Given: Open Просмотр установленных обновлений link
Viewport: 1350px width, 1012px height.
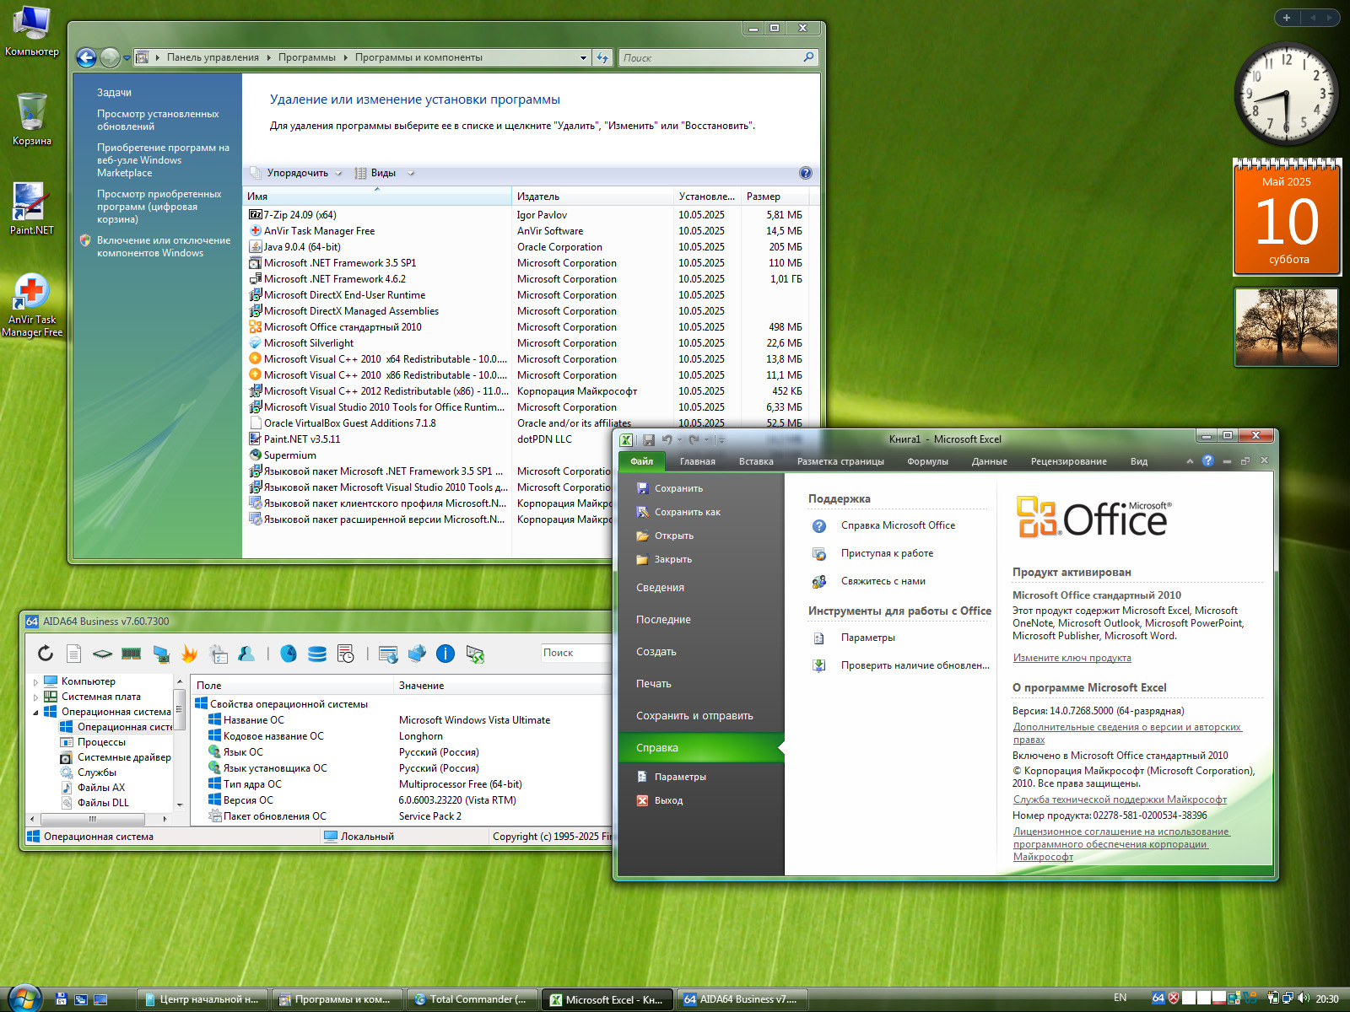Looking at the screenshot, I should 158,120.
